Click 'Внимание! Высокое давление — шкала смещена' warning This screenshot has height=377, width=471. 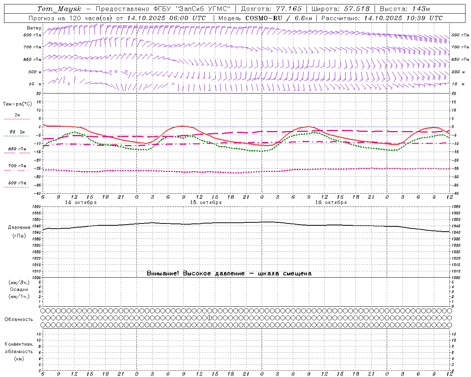[229, 274]
